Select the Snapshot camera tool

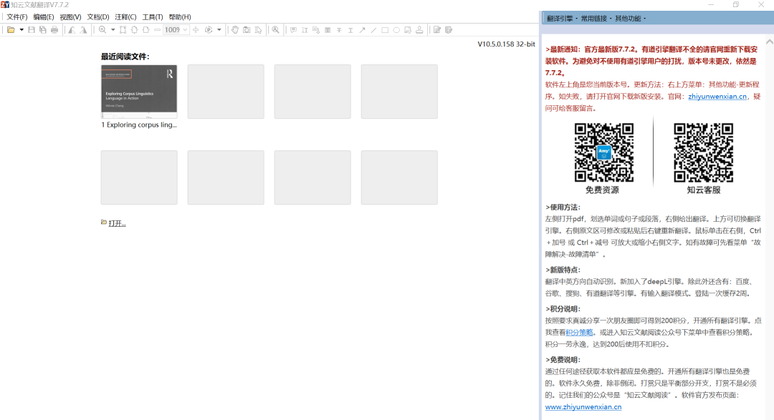247,30
